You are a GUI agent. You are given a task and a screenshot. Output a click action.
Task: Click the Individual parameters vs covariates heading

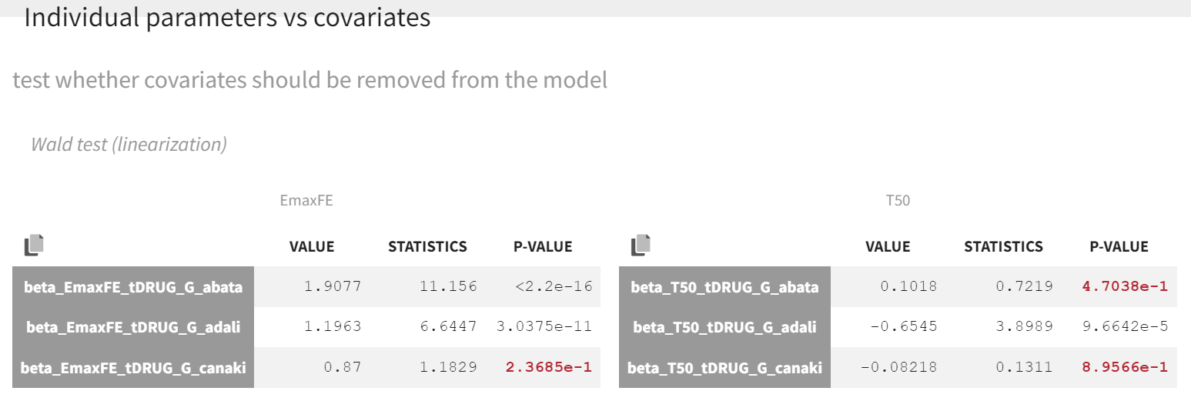pyautogui.click(x=227, y=18)
